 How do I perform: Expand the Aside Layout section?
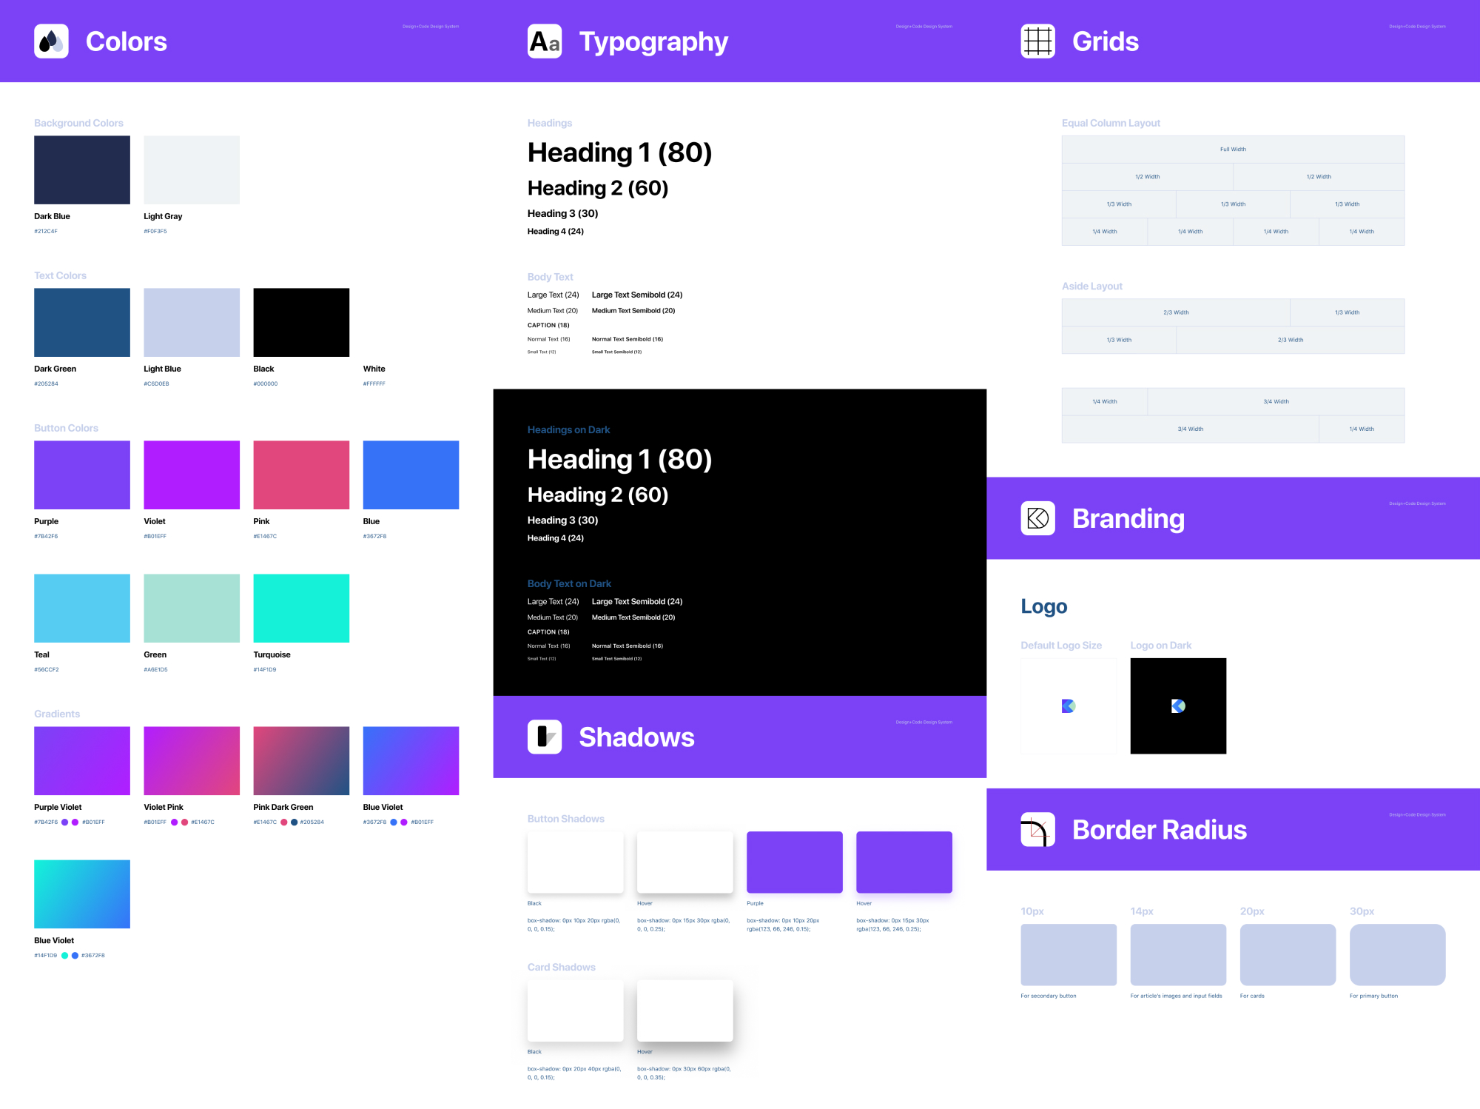[1092, 288]
